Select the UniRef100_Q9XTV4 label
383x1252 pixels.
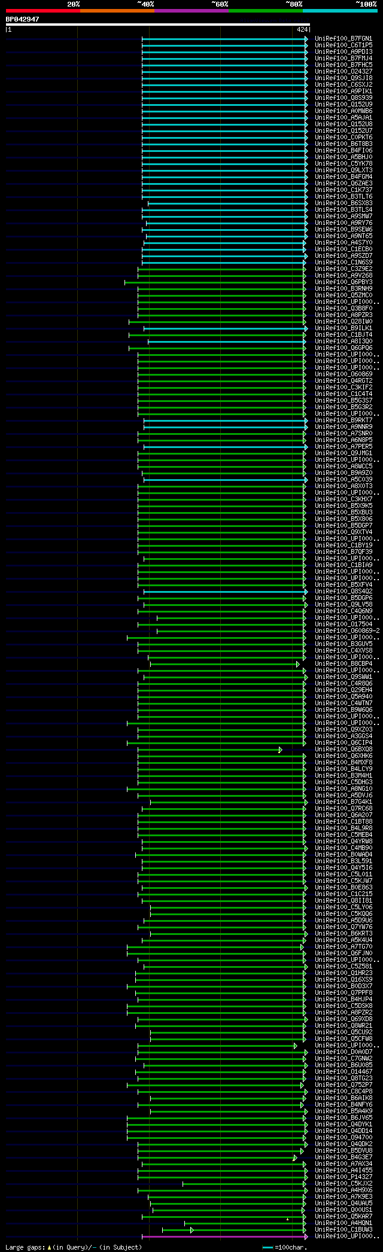click(x=344, y=532)
